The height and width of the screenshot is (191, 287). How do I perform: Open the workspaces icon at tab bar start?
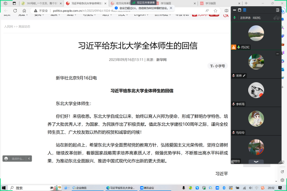5,3
